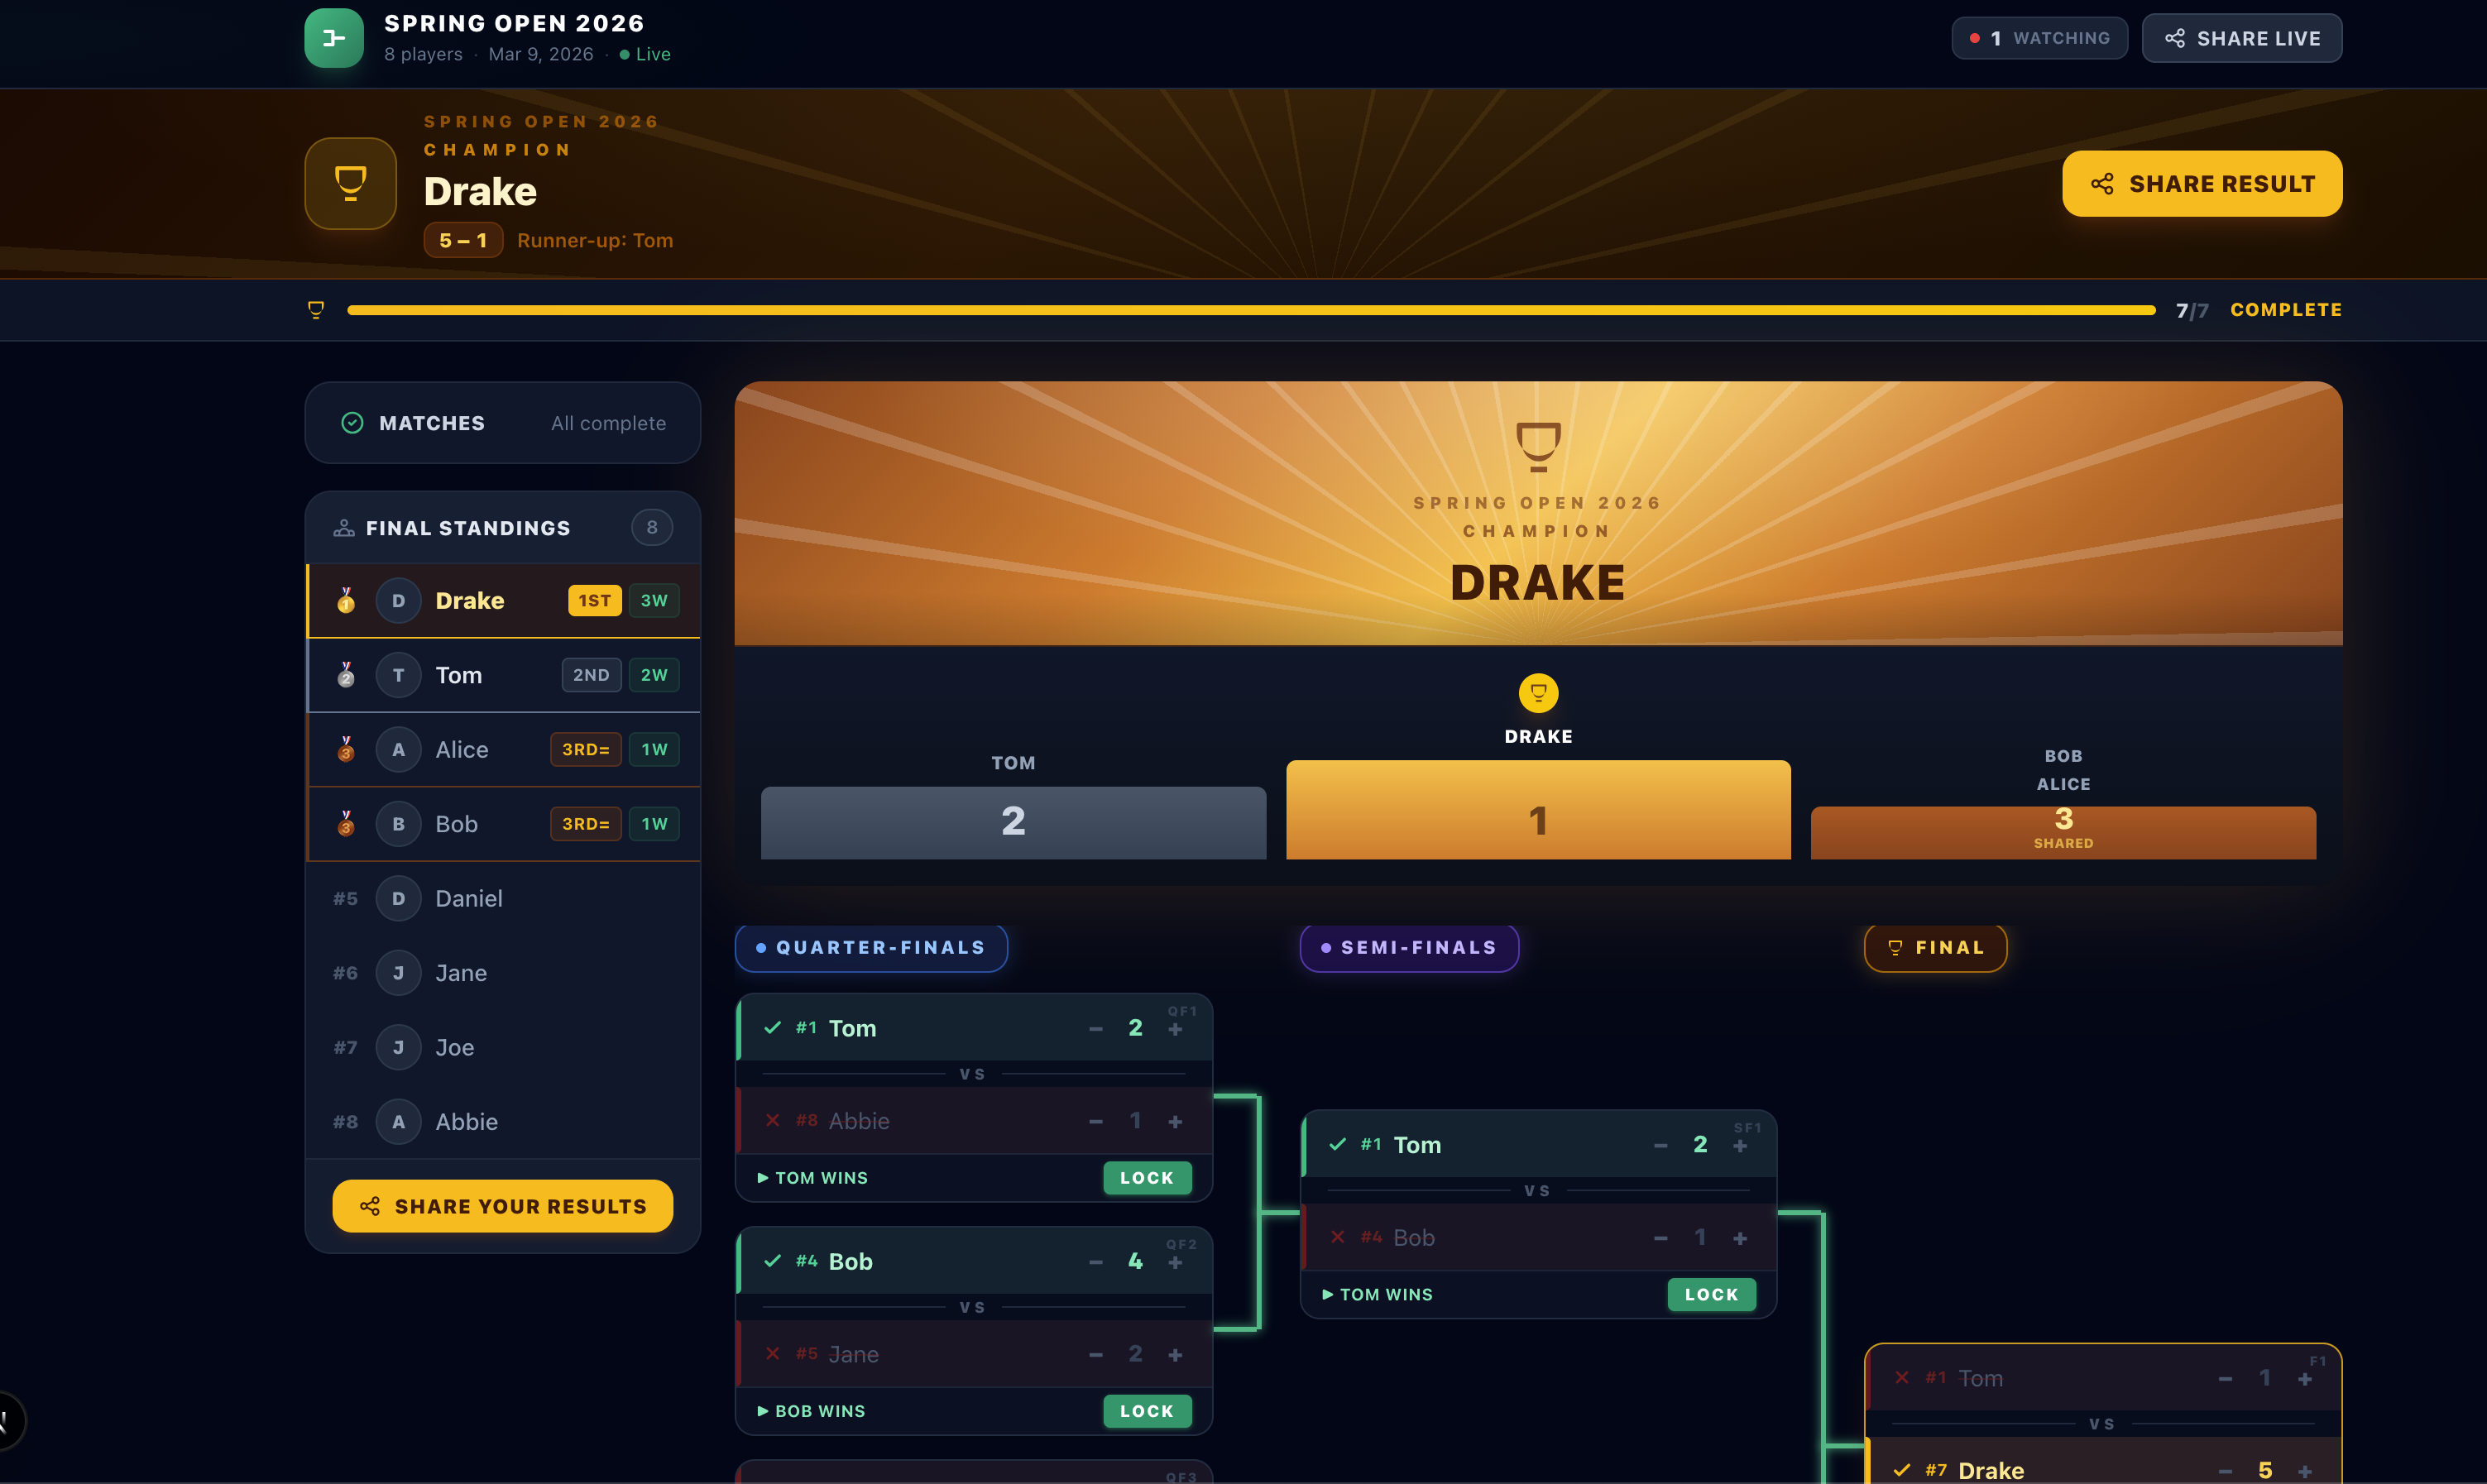The height and width of the screenshot is (1484, 2487).
Task: Click the 7/7 tournament progress bar
Action: click(x=1250, y=309)
